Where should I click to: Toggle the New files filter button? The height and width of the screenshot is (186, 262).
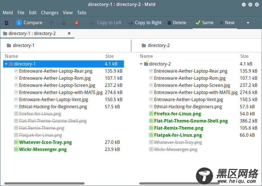(x=227, y=23)
